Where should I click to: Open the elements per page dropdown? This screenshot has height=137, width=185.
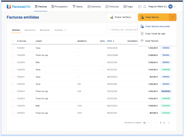click(147, 123)
